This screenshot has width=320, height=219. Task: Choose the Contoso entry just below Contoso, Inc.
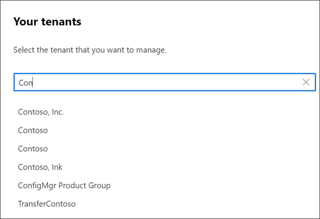[x=33, y=130]
